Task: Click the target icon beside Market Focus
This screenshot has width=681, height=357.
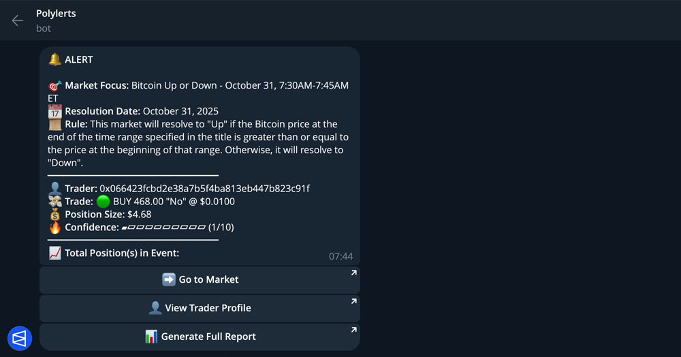Action: 55,86
